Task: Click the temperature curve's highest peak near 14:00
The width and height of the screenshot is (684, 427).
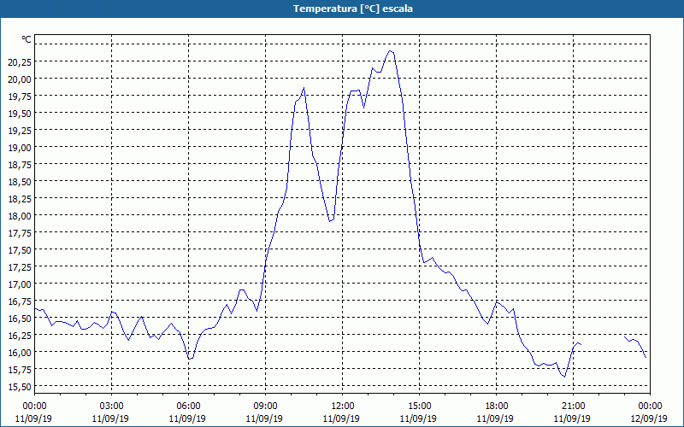Action: click(390, 51)
